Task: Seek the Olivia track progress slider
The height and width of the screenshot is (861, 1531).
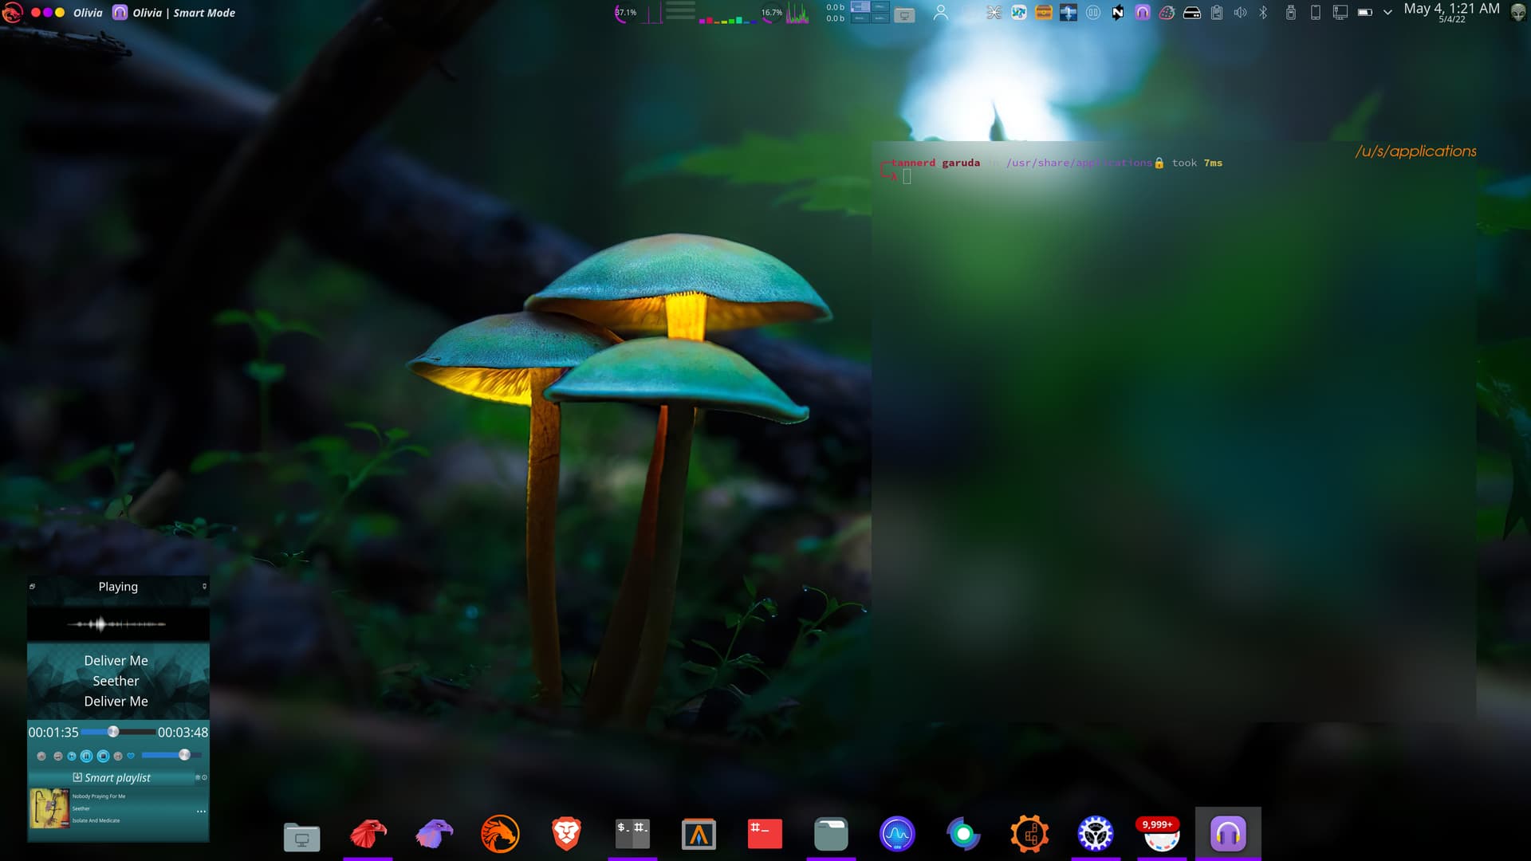Action: pyautogui.click(x=118, y=732)
